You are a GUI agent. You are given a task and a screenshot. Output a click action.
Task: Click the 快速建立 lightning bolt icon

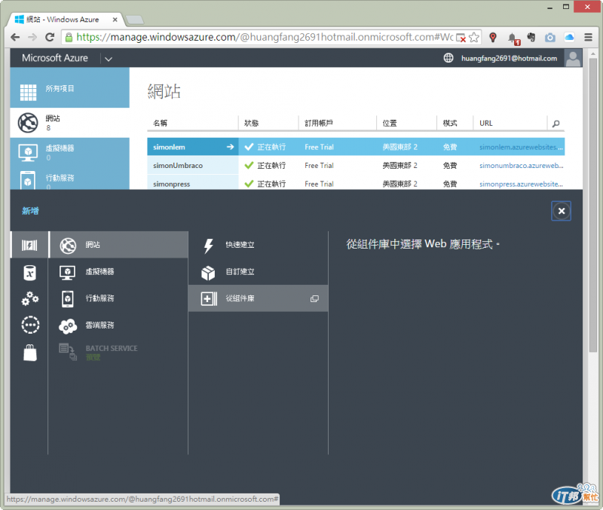point(209,246)
